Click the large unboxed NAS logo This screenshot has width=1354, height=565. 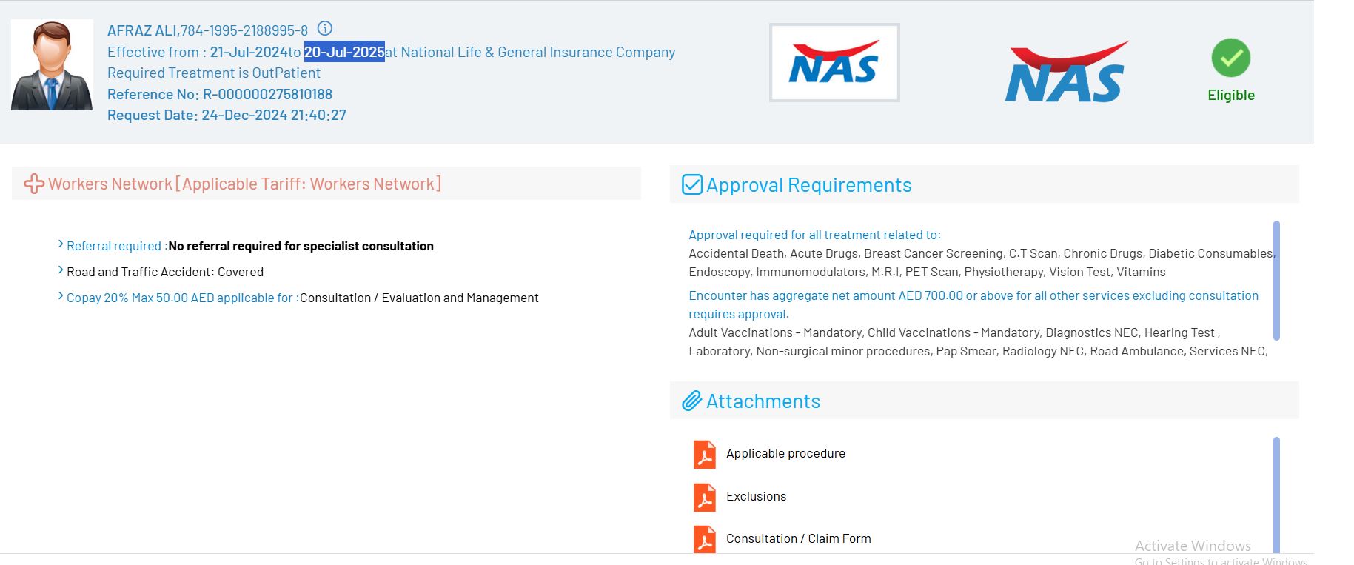pyautogui.click(x=1066, y=73)
